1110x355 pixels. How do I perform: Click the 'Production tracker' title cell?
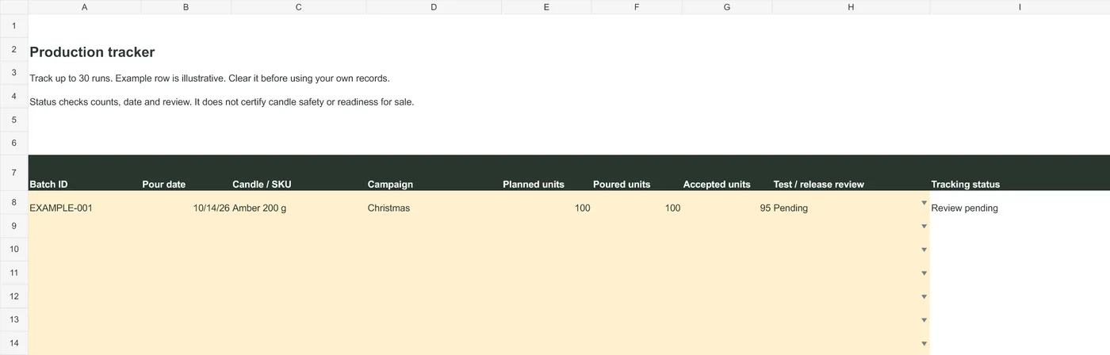(92, 52)
